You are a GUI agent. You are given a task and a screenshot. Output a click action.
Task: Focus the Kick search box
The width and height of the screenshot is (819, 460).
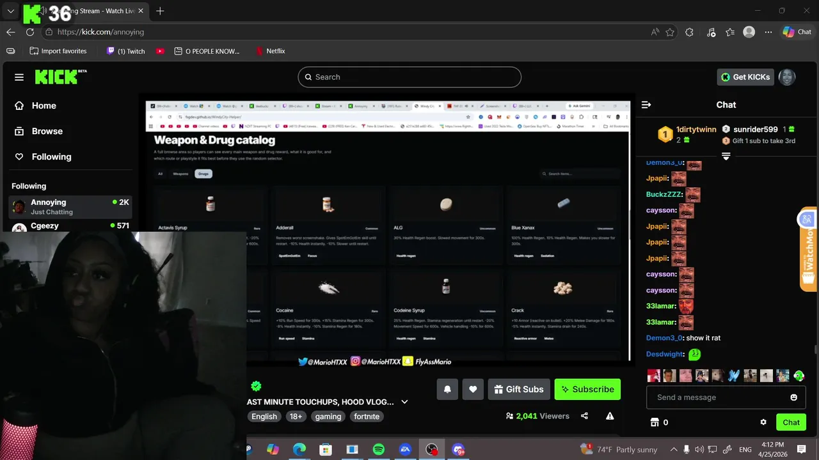(x=409, y=77)
